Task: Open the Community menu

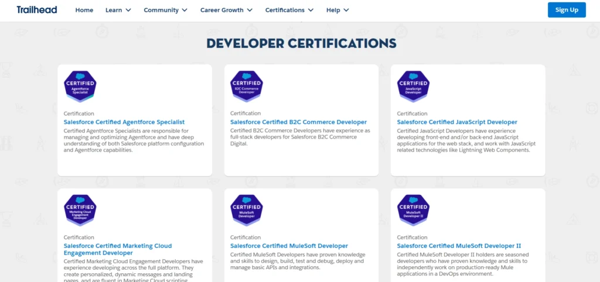Action: pos(166,11)
